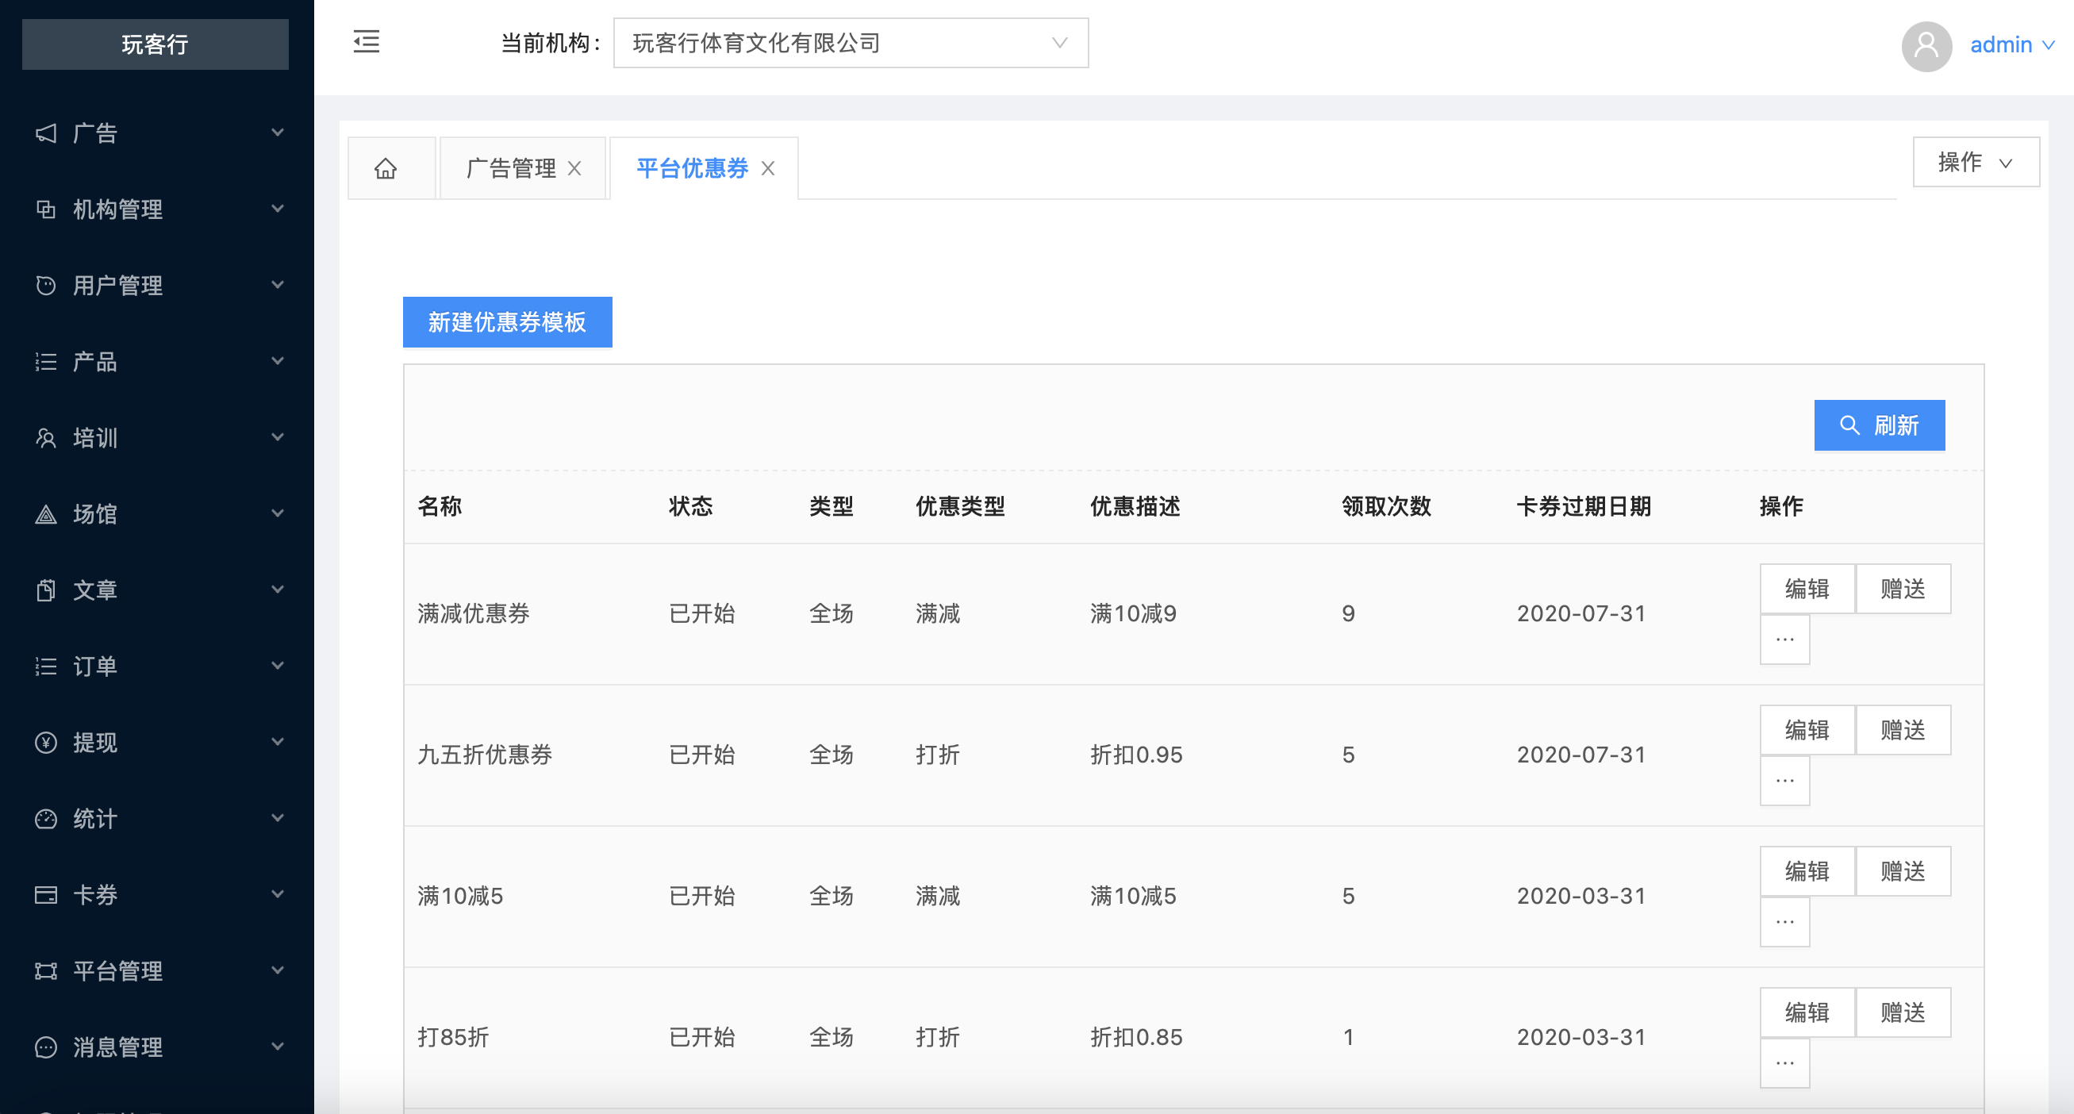Viewport: 2074px width, 1114px height.
Task: Open the 文章 sidebar menu
Action: [157, 590]
